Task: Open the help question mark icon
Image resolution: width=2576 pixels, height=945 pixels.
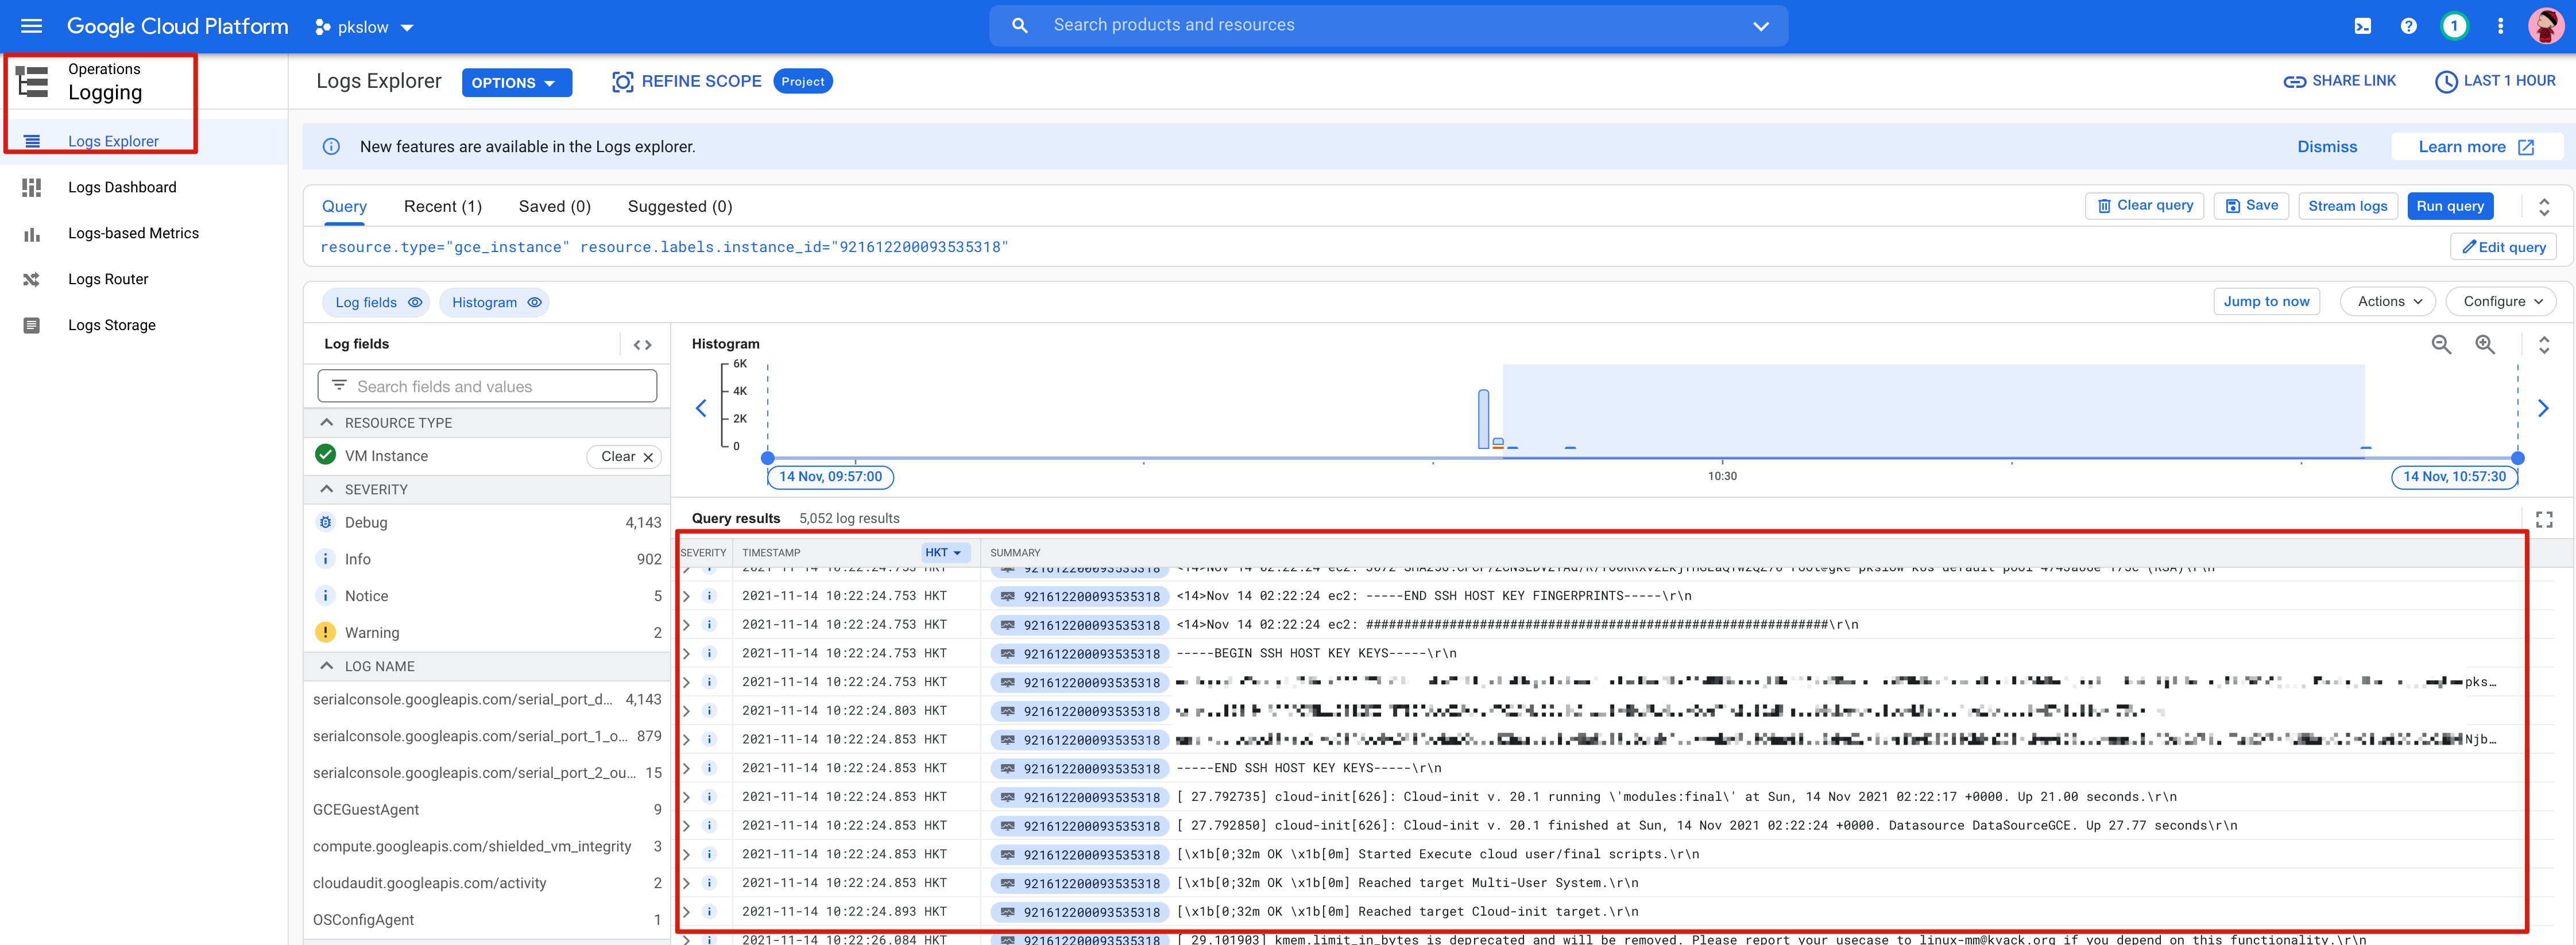Action: pyautogui.click(x=2408, y=26)
